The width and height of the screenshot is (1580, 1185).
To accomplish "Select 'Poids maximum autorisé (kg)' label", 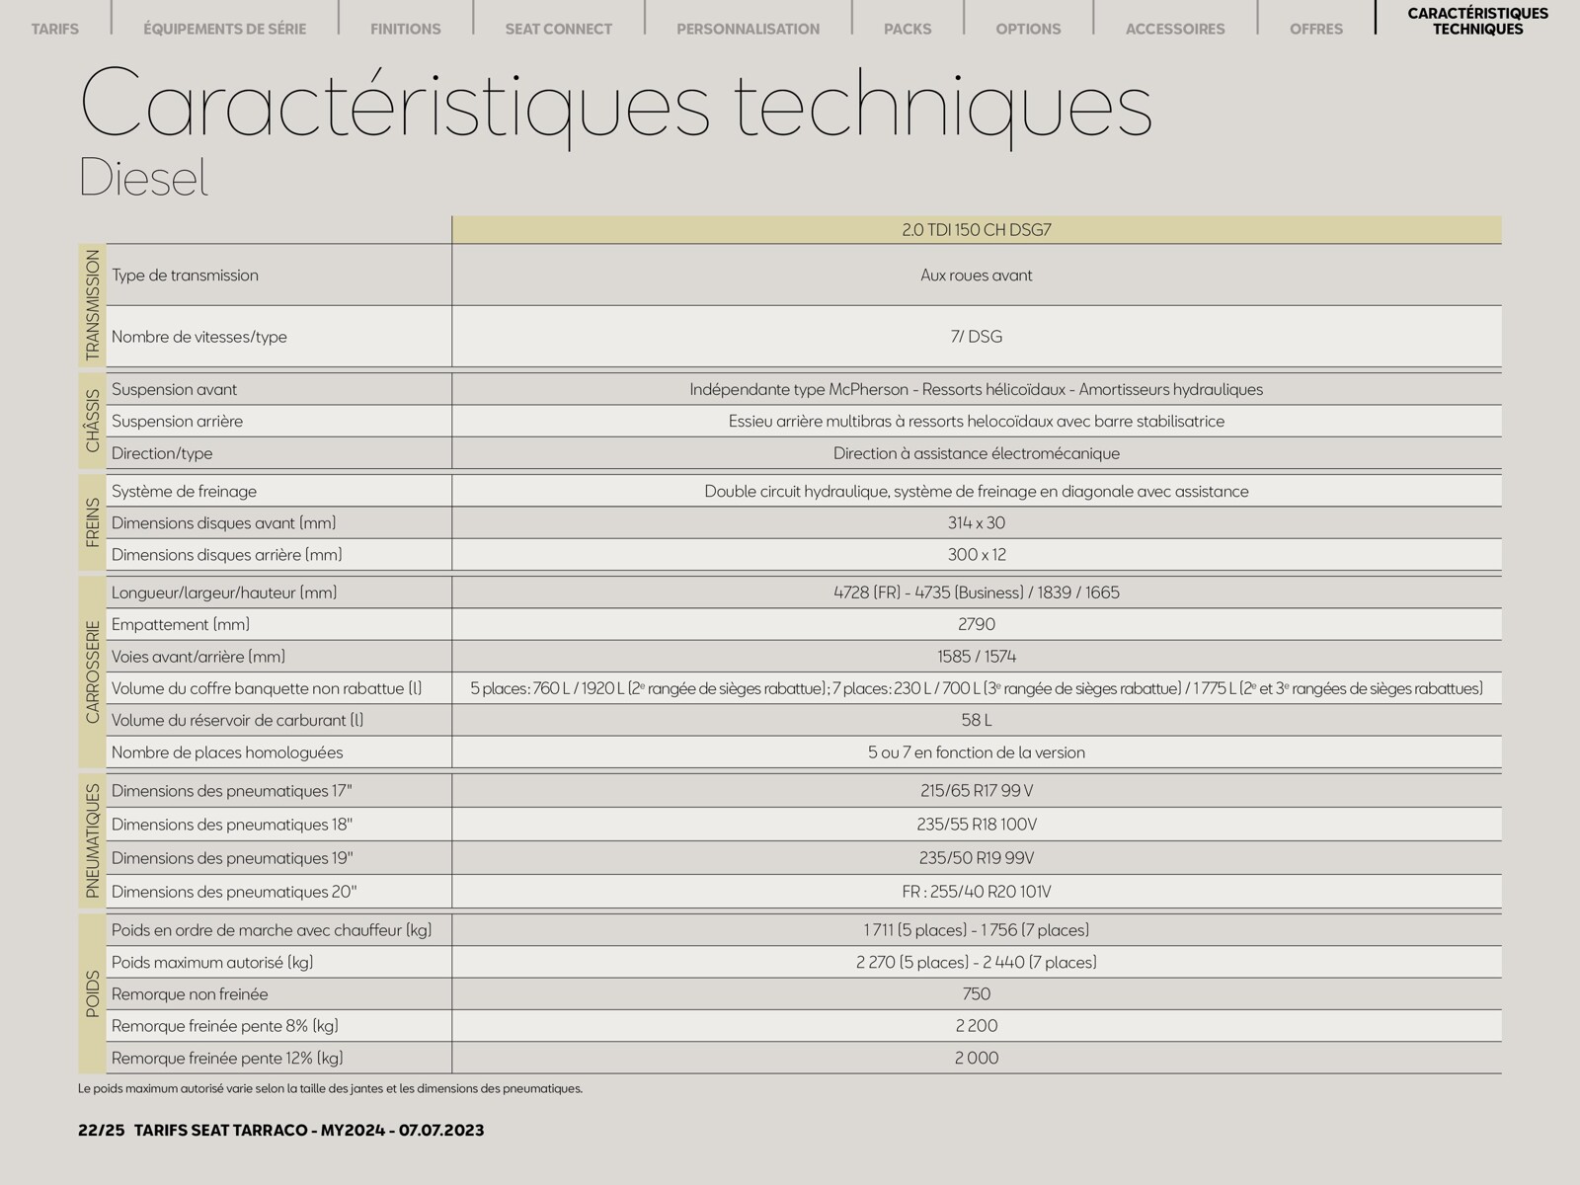I will click(x=212, y=962).
